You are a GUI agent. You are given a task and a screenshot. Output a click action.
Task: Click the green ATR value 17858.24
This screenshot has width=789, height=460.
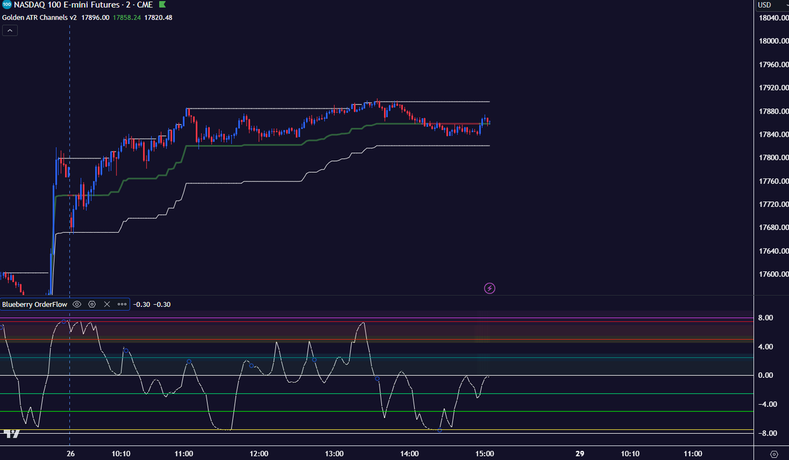(x=128, y=18)
